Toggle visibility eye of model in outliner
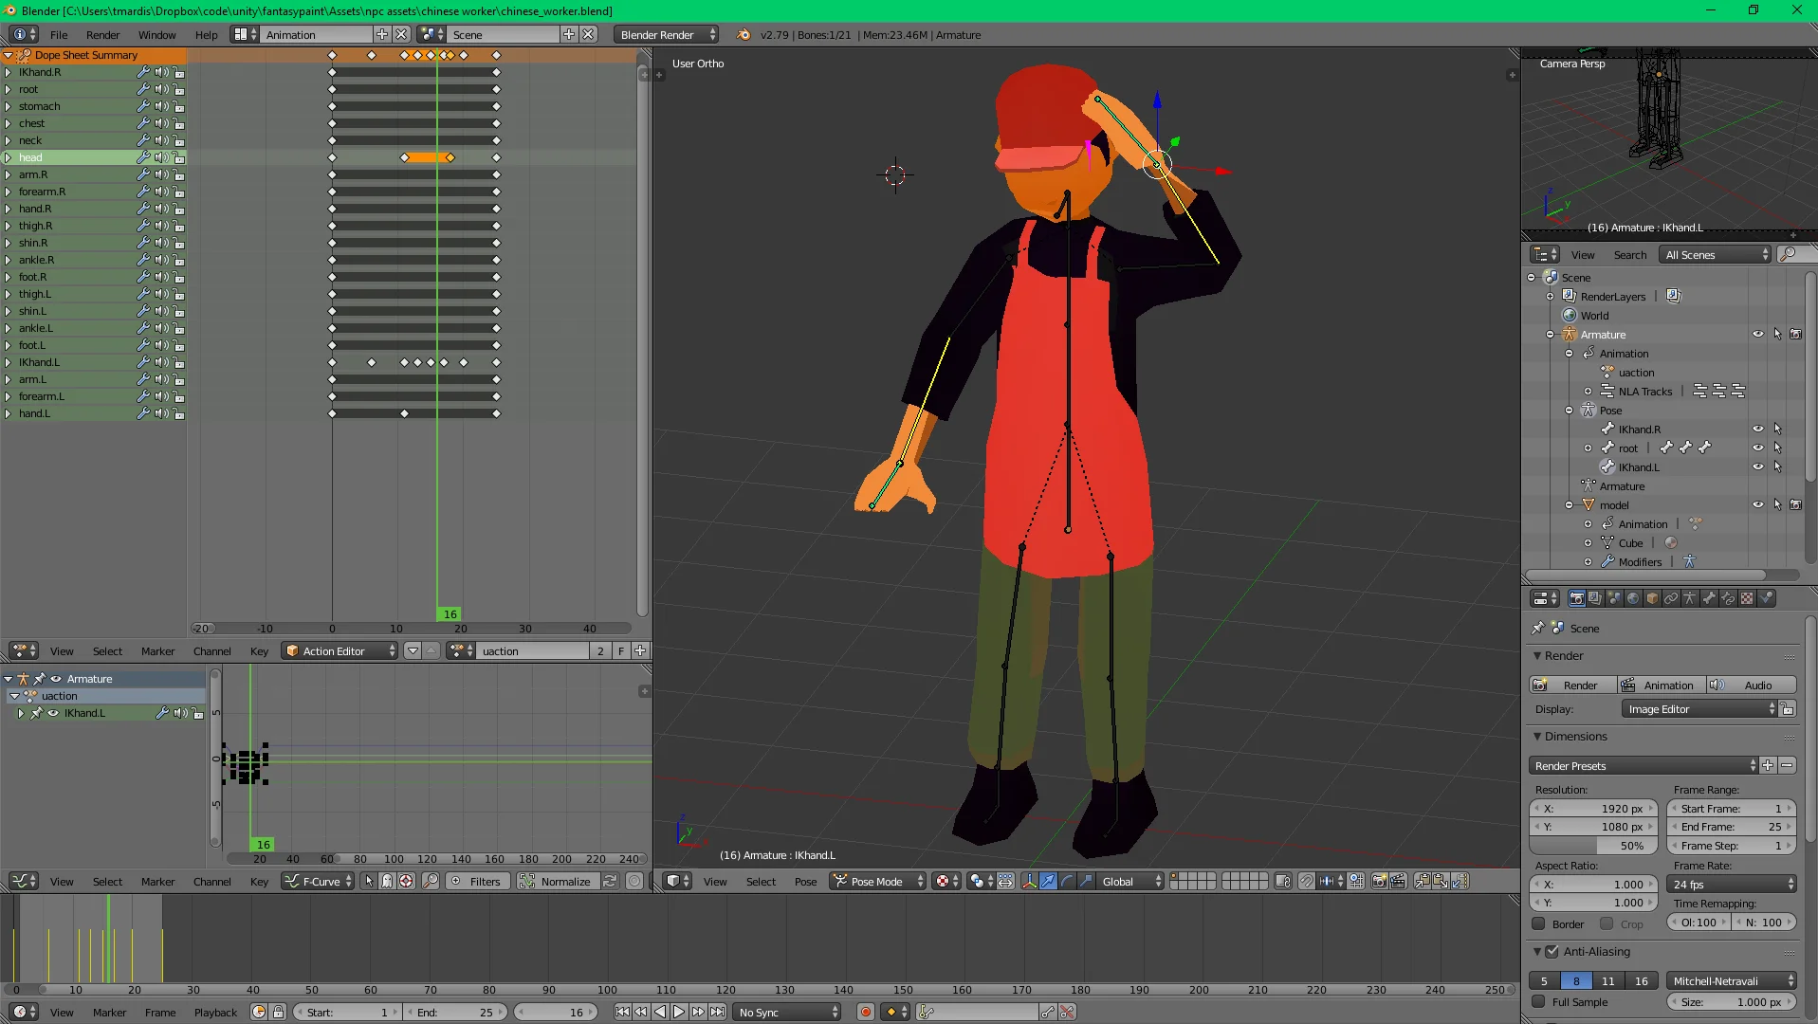The image size is (1818, 1024). (1757, 504)
